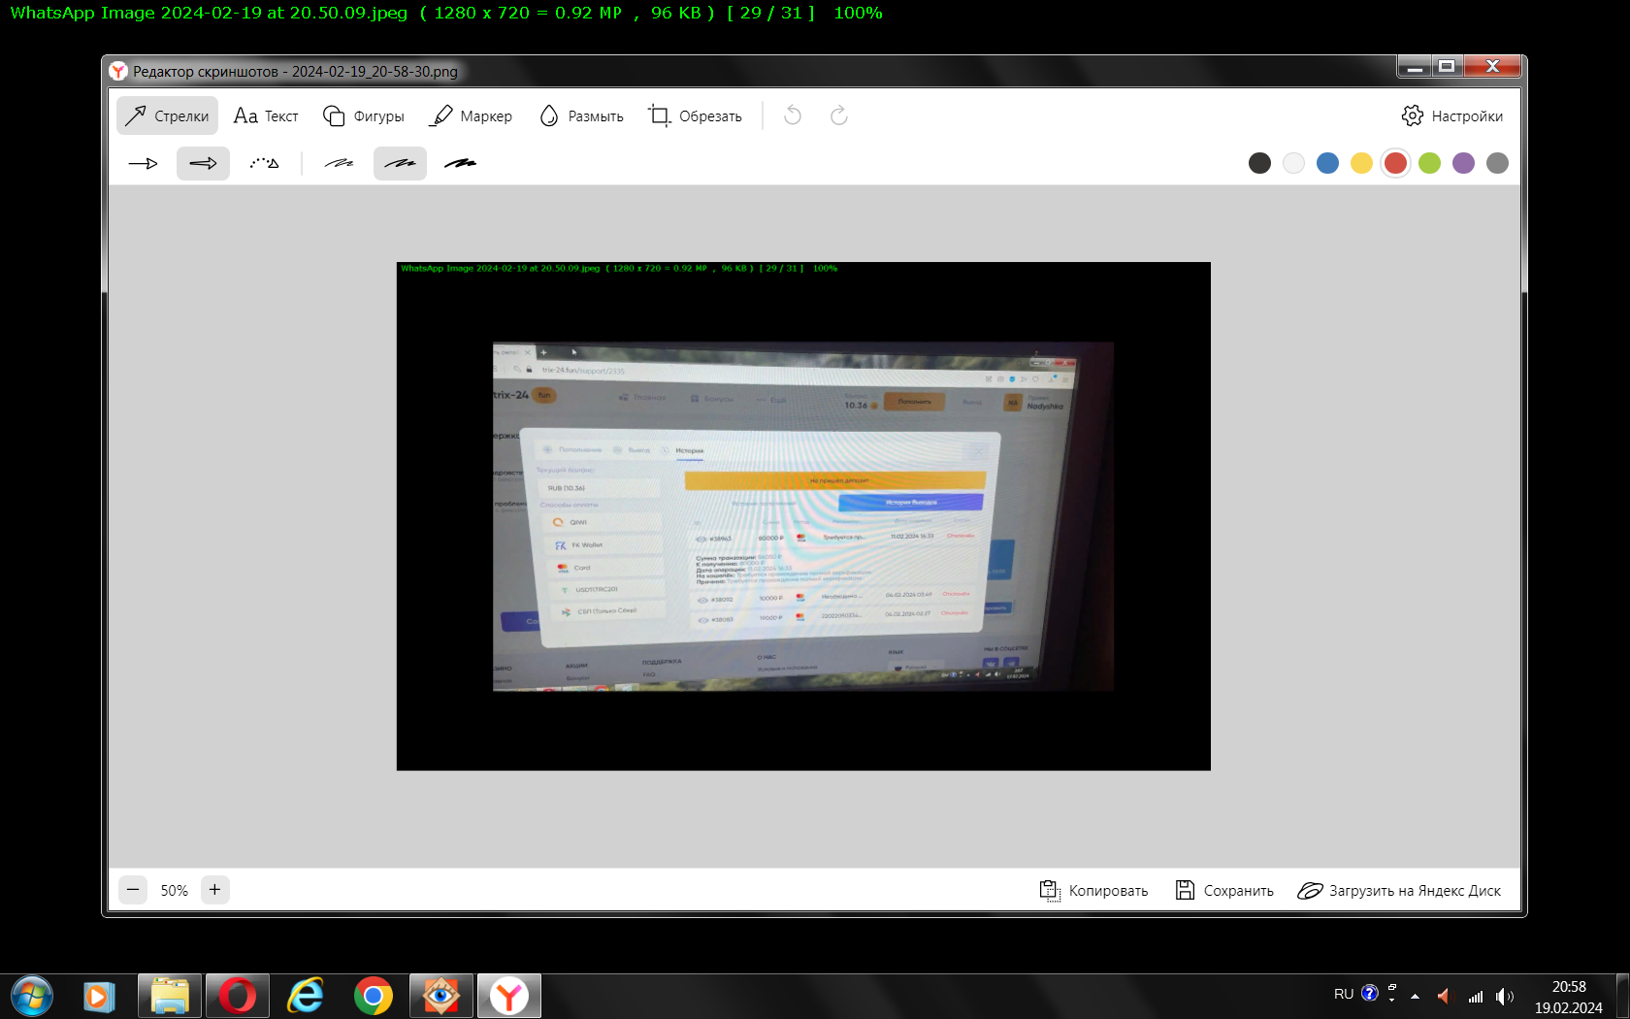Click the redo arrow icon
Image resolution: width=1630 pixels, height=1019 pixels.
pyautogui.click(x=839, y=115)
